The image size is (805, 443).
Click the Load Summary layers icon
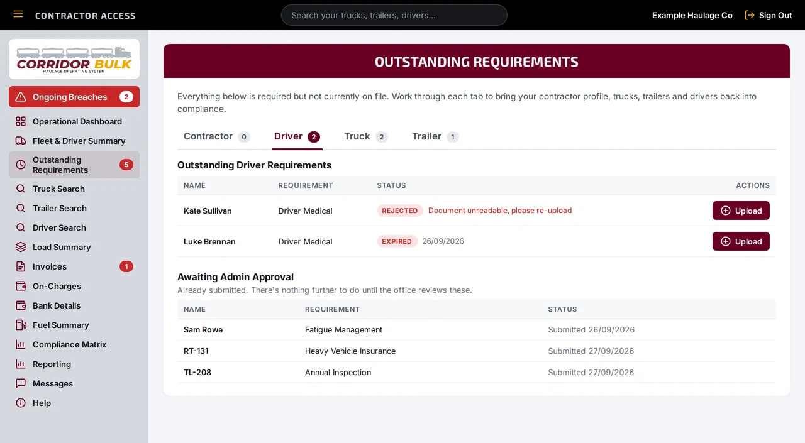[x=21, y=247]
